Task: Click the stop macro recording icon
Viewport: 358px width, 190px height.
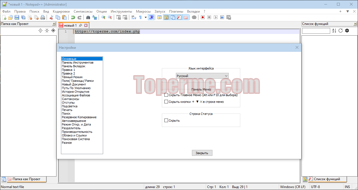Action: pos(209,17)
